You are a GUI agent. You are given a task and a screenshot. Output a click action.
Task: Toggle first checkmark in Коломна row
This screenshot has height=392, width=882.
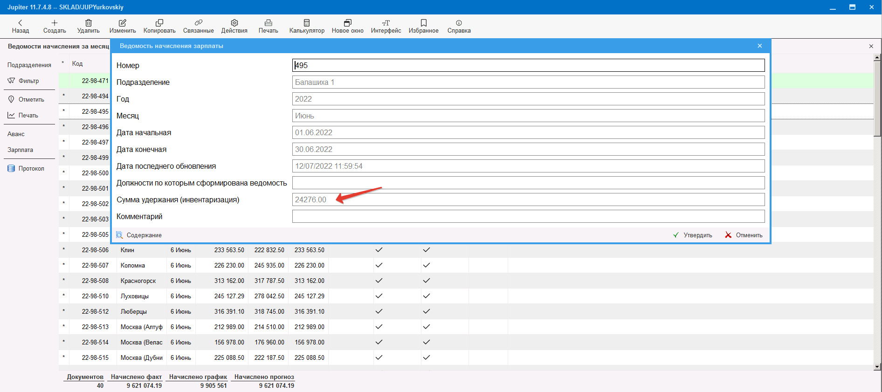point(379,265)
